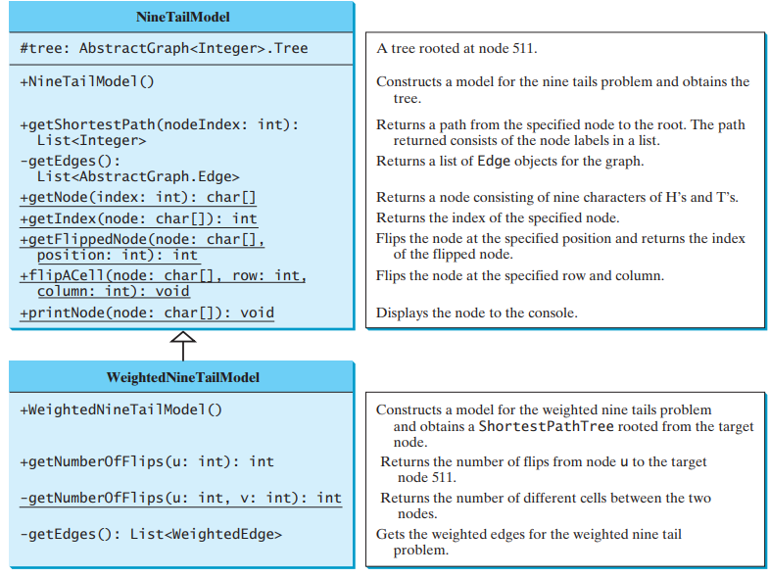Select the +getShortestPath(nodeIndex: int) method
The image size is (769, 577).
[159, 124]
